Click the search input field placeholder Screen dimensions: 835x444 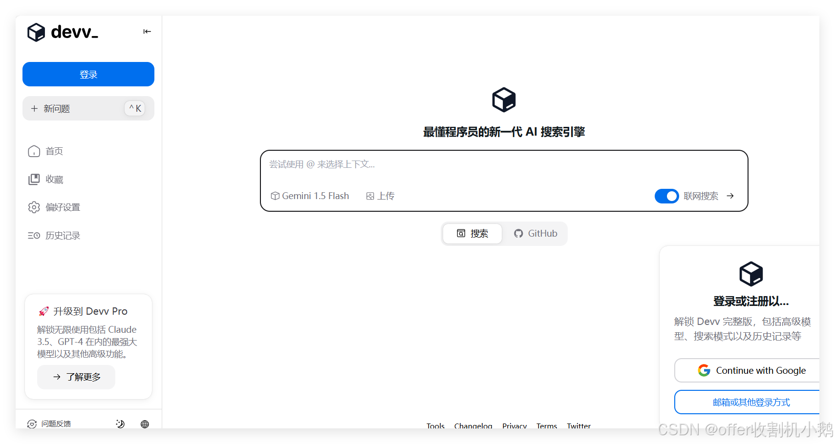pyautogui.click(x=322, y=164)
